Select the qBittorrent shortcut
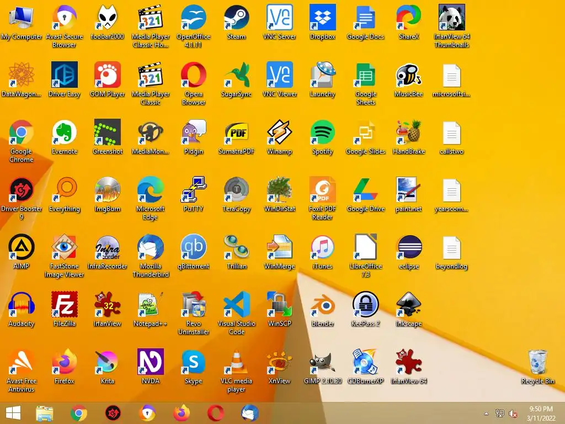 (x=194, y=247)
